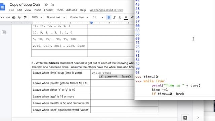
Task: Open the Courier New font dropdown
Action: [x=79, y=17]
